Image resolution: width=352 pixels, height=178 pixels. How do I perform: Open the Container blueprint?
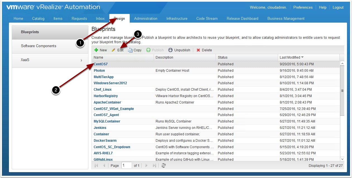click(101, 134)
